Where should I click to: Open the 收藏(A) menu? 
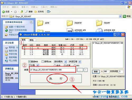(35, 7)
